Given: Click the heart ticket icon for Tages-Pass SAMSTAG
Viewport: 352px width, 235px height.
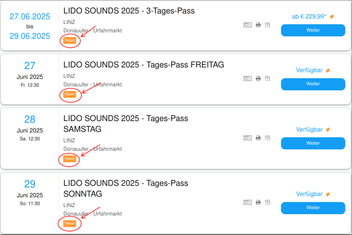Looking at the screenshot, I should (247, 138).
